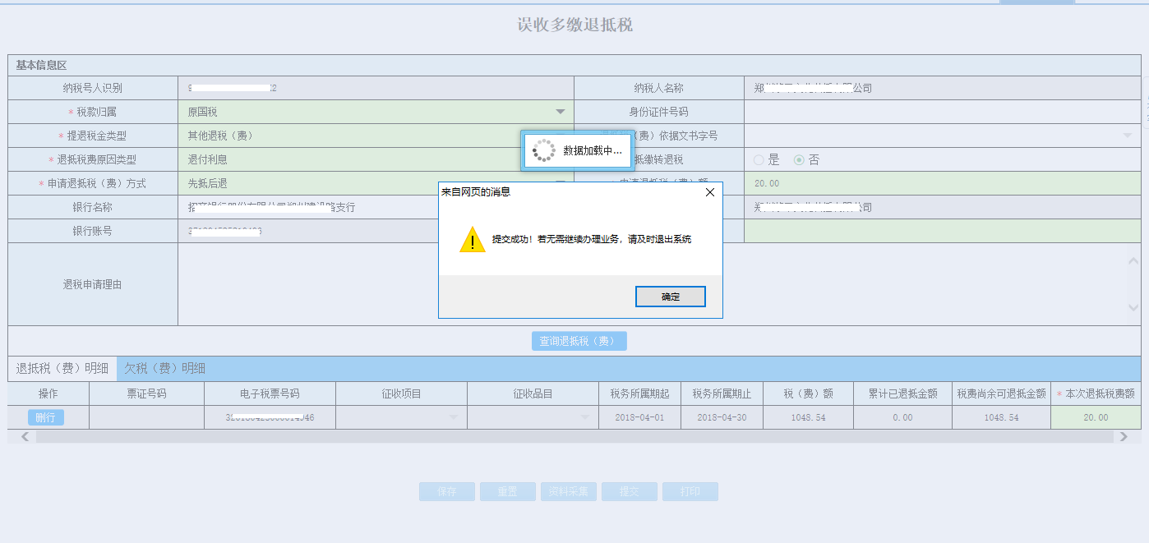Click the yellow warning icon in dialog
This screenshot has height=543, width=1149.
pos(473,240)
